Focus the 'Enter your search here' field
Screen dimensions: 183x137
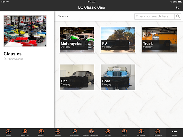coord(154,16)
